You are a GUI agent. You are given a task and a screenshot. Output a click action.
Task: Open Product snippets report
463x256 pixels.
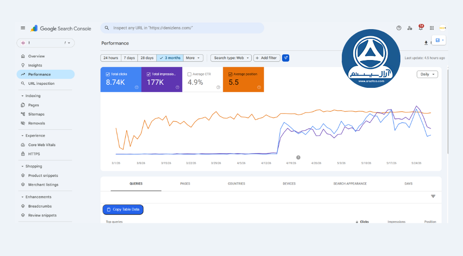(45, 176)
